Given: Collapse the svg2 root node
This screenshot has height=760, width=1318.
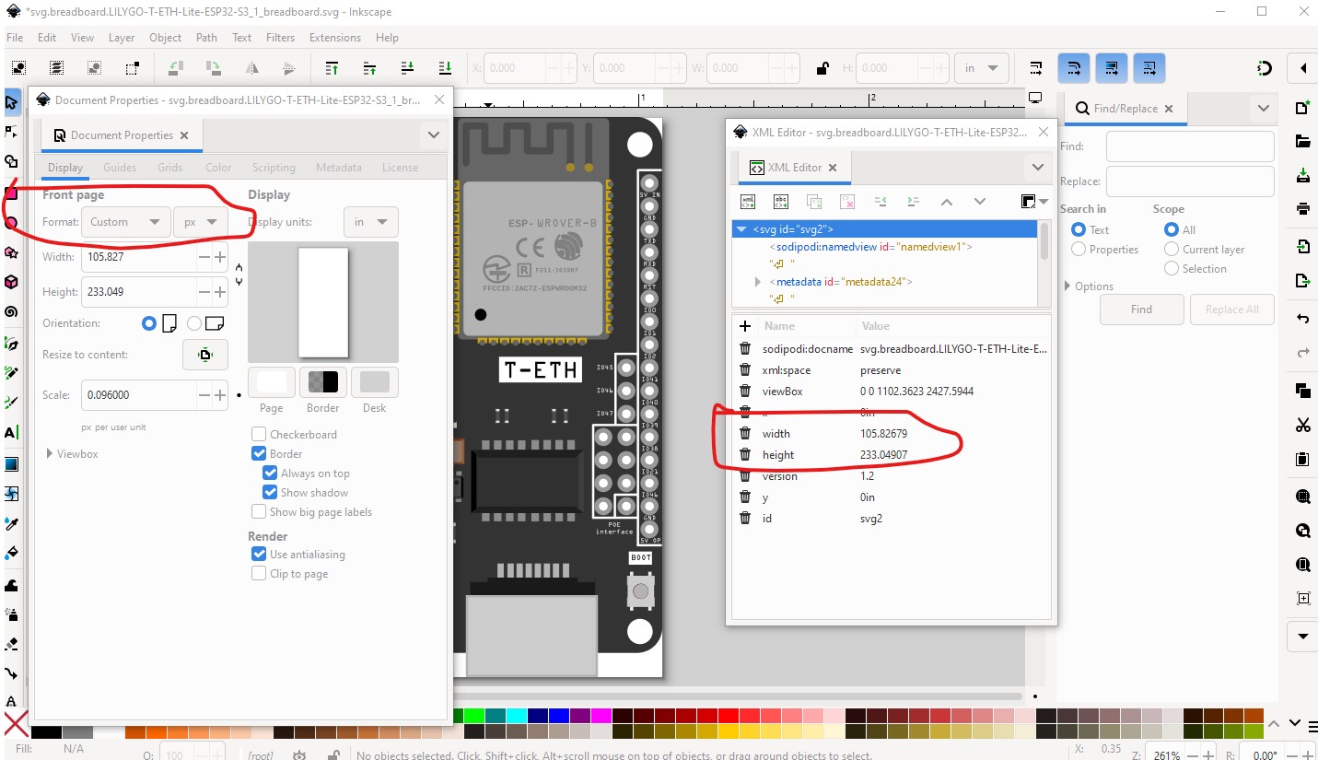Looking at the screenshot, I should [x=741, y=229].
